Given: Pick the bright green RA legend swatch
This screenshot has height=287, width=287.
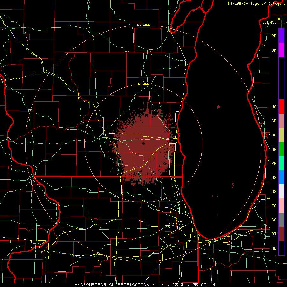Looking at the screenshot, I should click(x=282, y=163).
